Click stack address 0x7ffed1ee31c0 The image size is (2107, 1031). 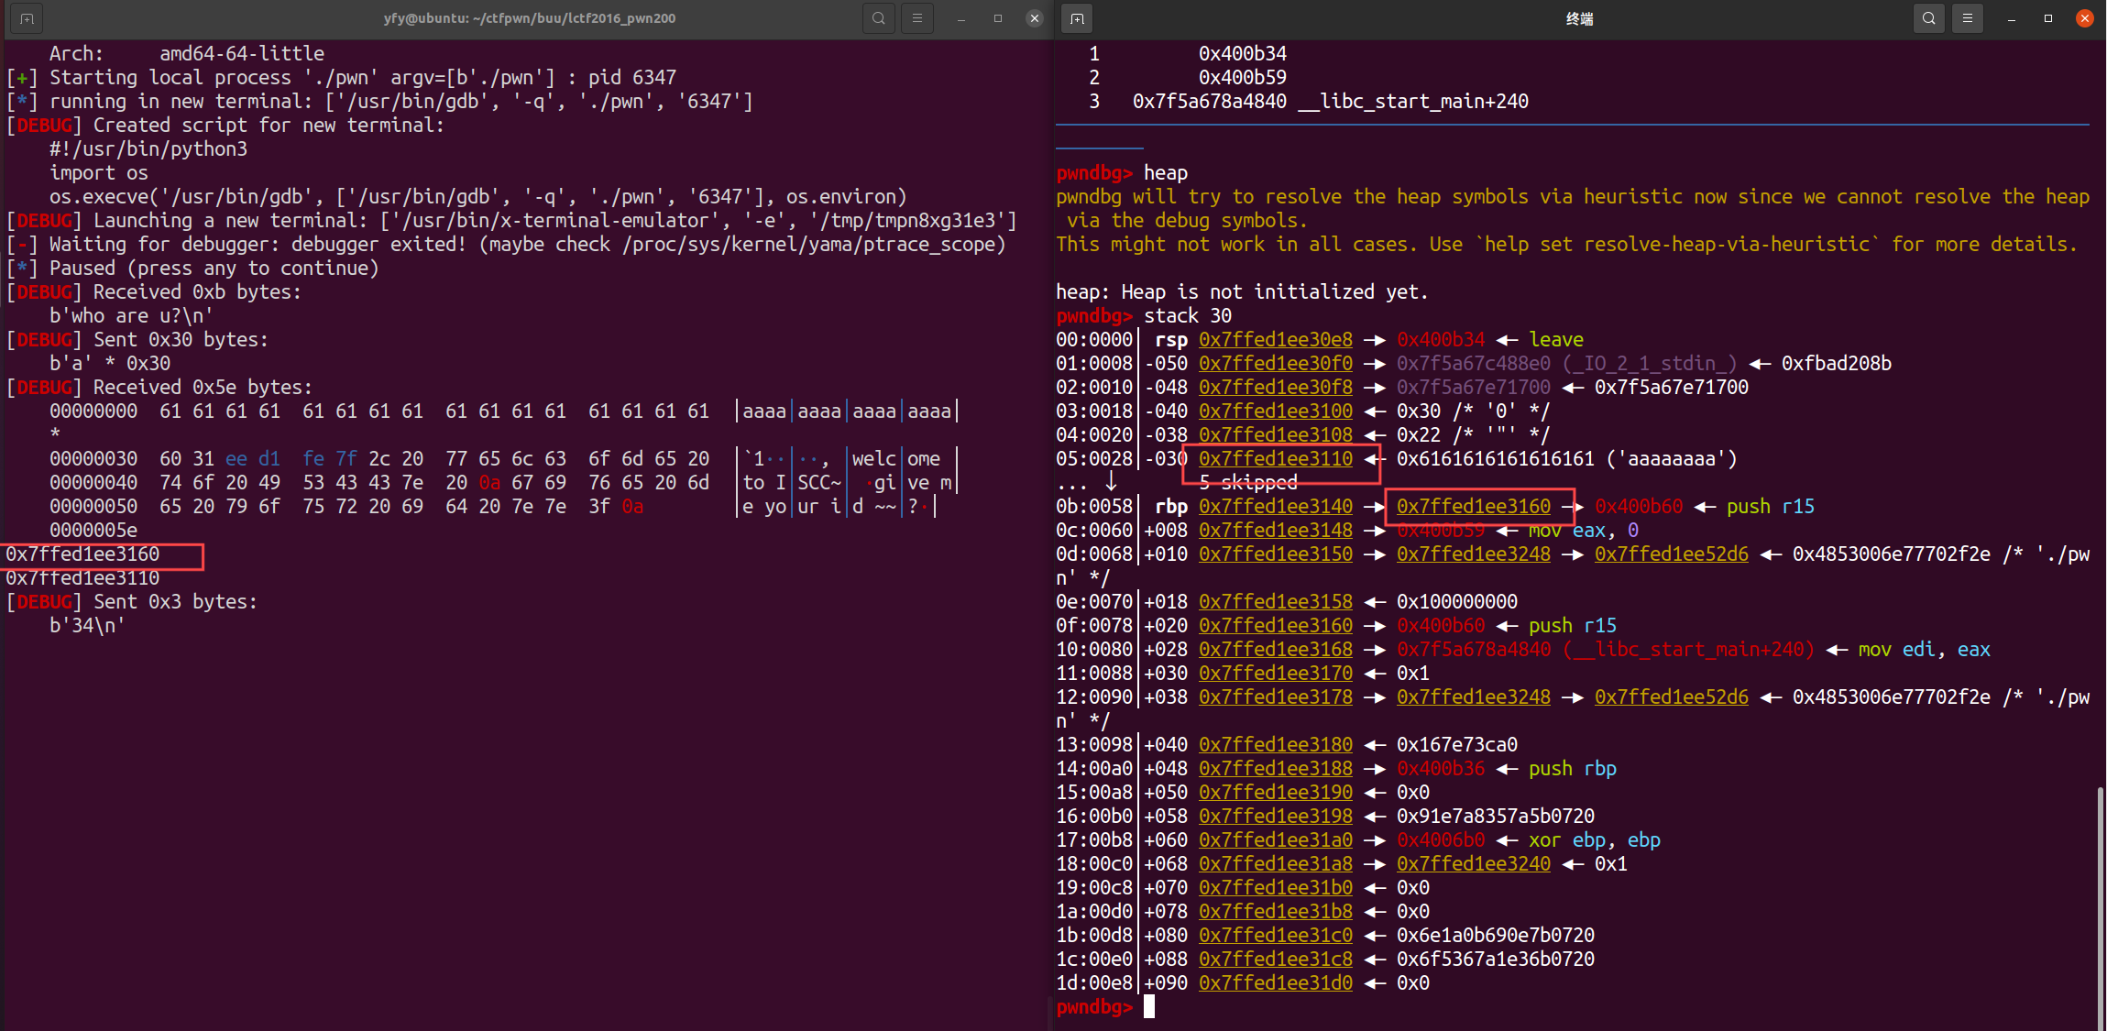1276,936
